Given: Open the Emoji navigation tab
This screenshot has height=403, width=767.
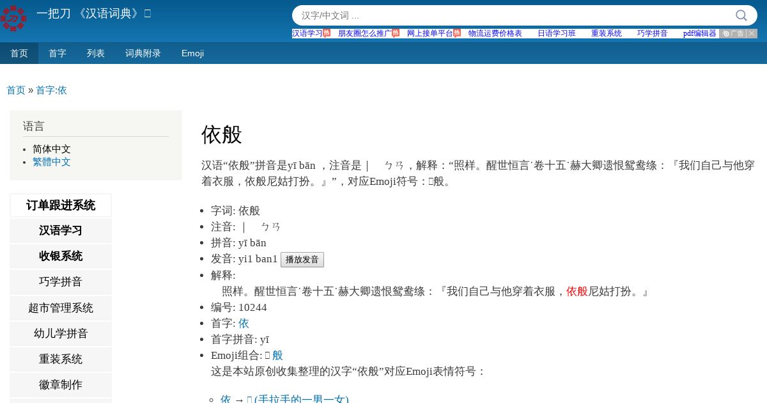Looking at the screenshot, I should (192, 53).
